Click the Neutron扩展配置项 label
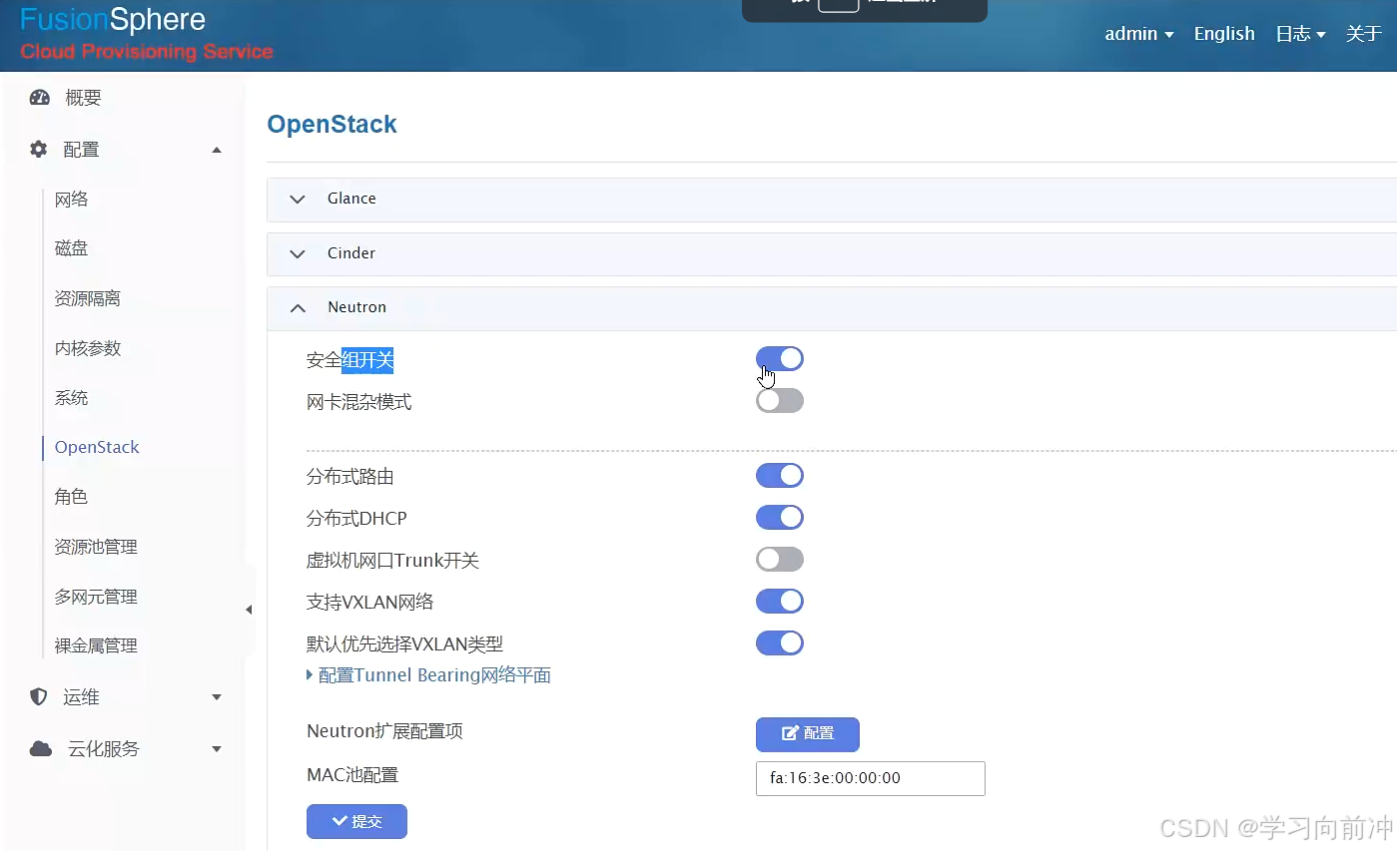This screenshot has width=1397, height=851. point(384,731)
